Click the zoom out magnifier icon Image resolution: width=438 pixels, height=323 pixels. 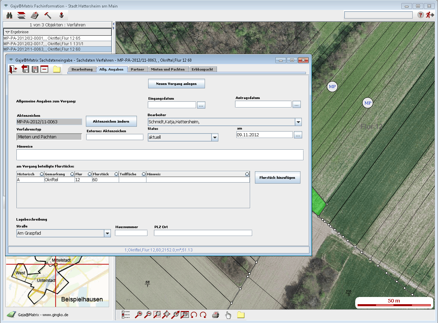point(148,314)
